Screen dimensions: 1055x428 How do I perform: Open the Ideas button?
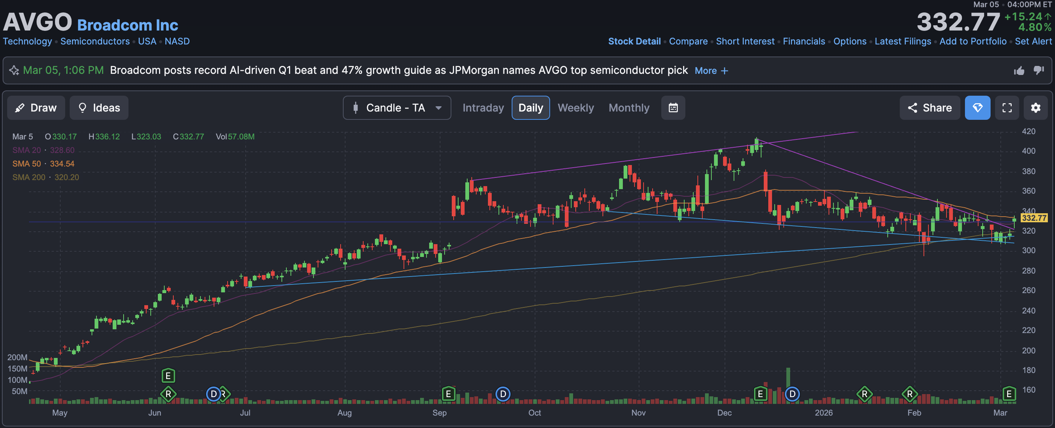coord(99,108)
